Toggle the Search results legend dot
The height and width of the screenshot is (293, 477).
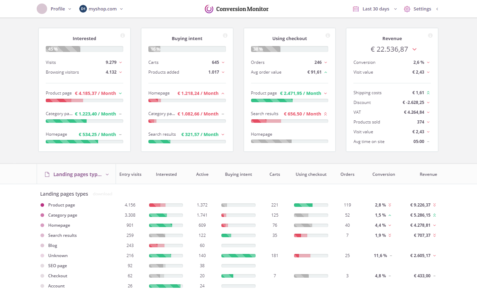[x=42, y=235]
